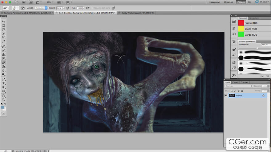
Task: Select the Type tool
Action: point(3,83)
